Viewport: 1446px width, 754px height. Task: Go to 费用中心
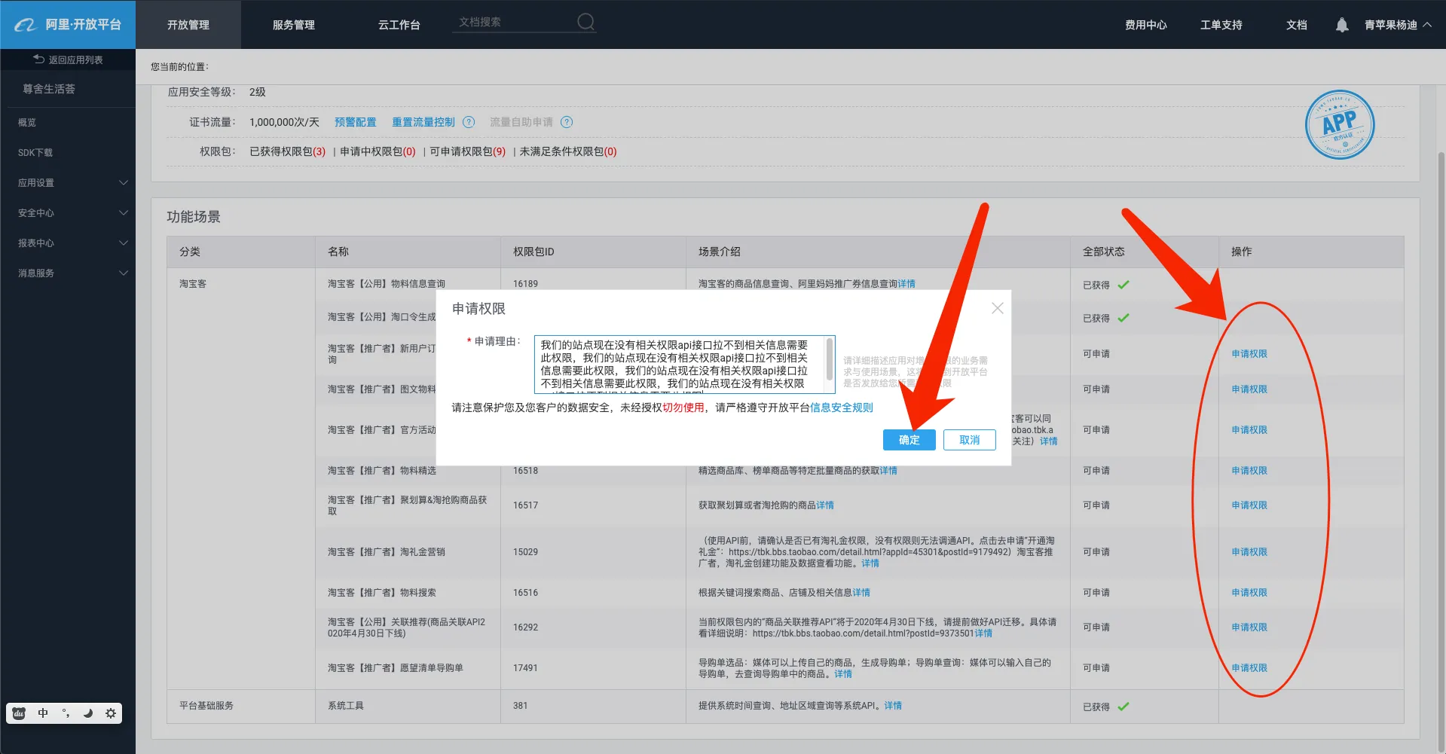coord(1146,25)
